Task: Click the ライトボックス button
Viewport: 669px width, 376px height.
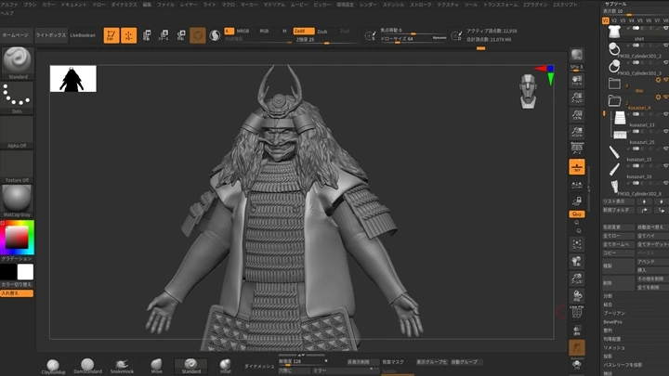Action: 51,35
